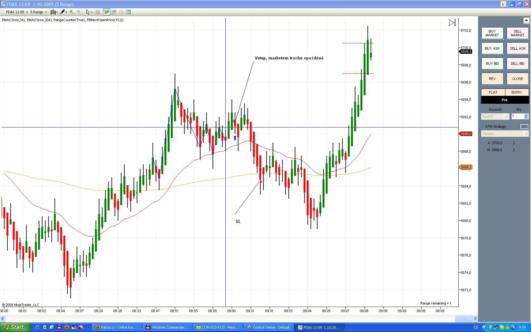Click the greyed zoom out magnifier icon
531x332 pixels.
click(79, 12)
